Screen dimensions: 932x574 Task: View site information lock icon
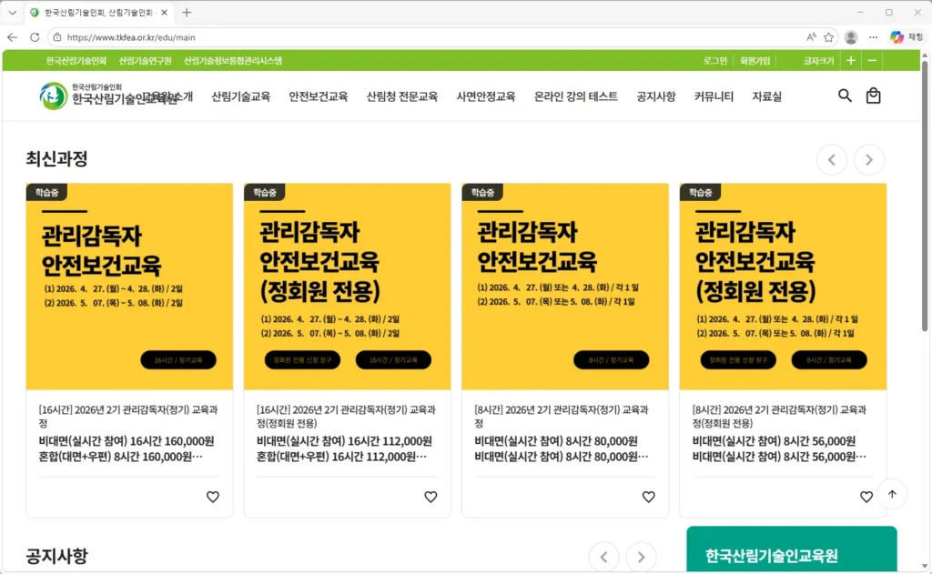pos(57,37)
